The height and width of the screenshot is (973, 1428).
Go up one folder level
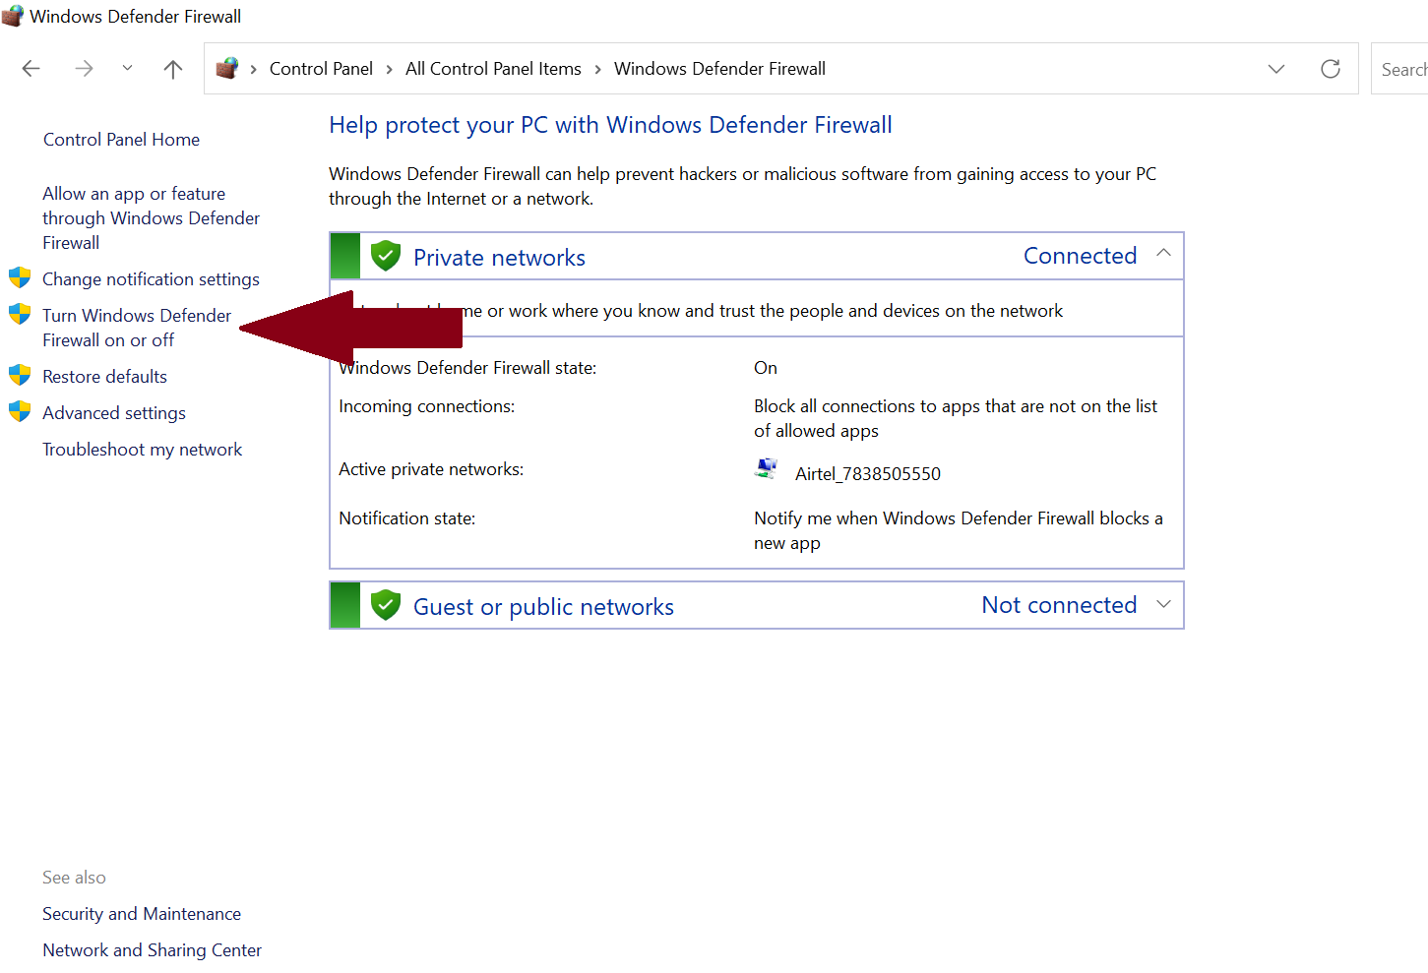pos(173,68)
